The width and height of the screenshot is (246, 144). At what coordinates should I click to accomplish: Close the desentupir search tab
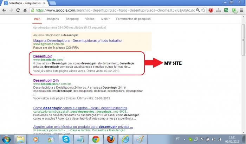pyautogui.click(x=44, y=3)
